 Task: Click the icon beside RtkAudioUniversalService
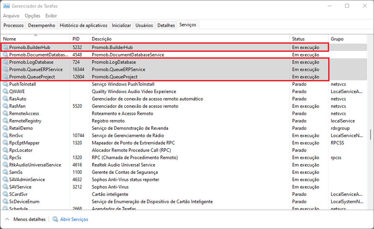coord(5,165)
